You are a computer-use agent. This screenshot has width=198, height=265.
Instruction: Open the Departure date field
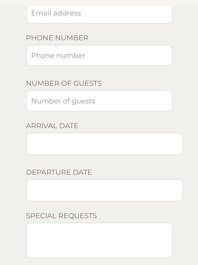coord(104,190)
